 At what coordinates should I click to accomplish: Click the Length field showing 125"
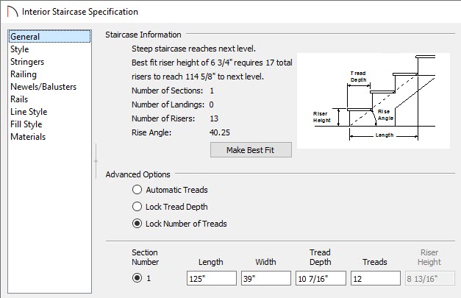pos(212,278)
